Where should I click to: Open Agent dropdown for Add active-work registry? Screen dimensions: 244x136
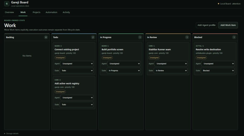click(77, 98)
